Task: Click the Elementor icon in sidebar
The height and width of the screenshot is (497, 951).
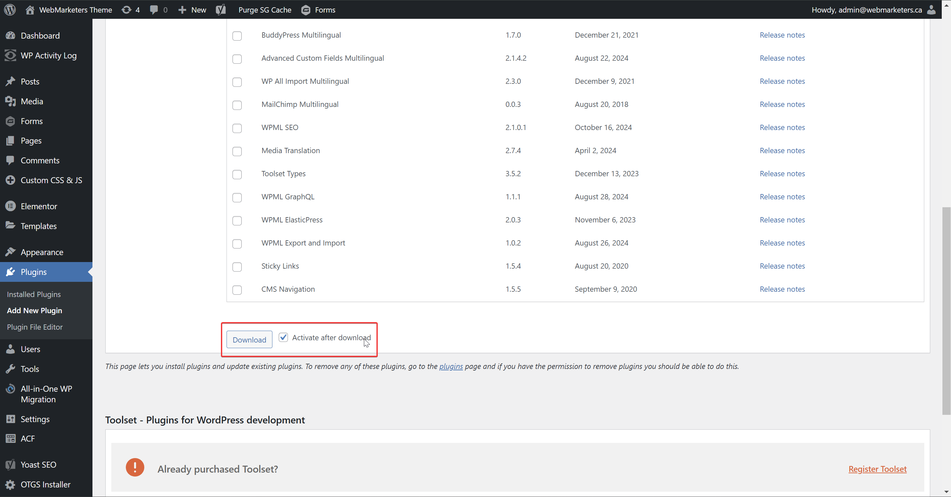Action: 10,206
